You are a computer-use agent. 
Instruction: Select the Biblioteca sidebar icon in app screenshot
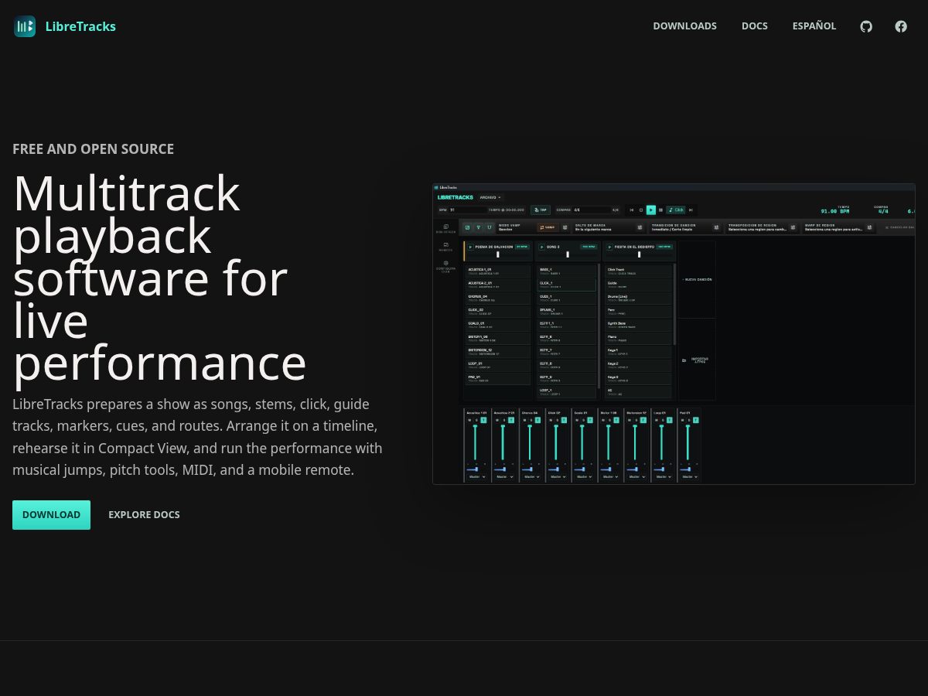click(446, 227)
